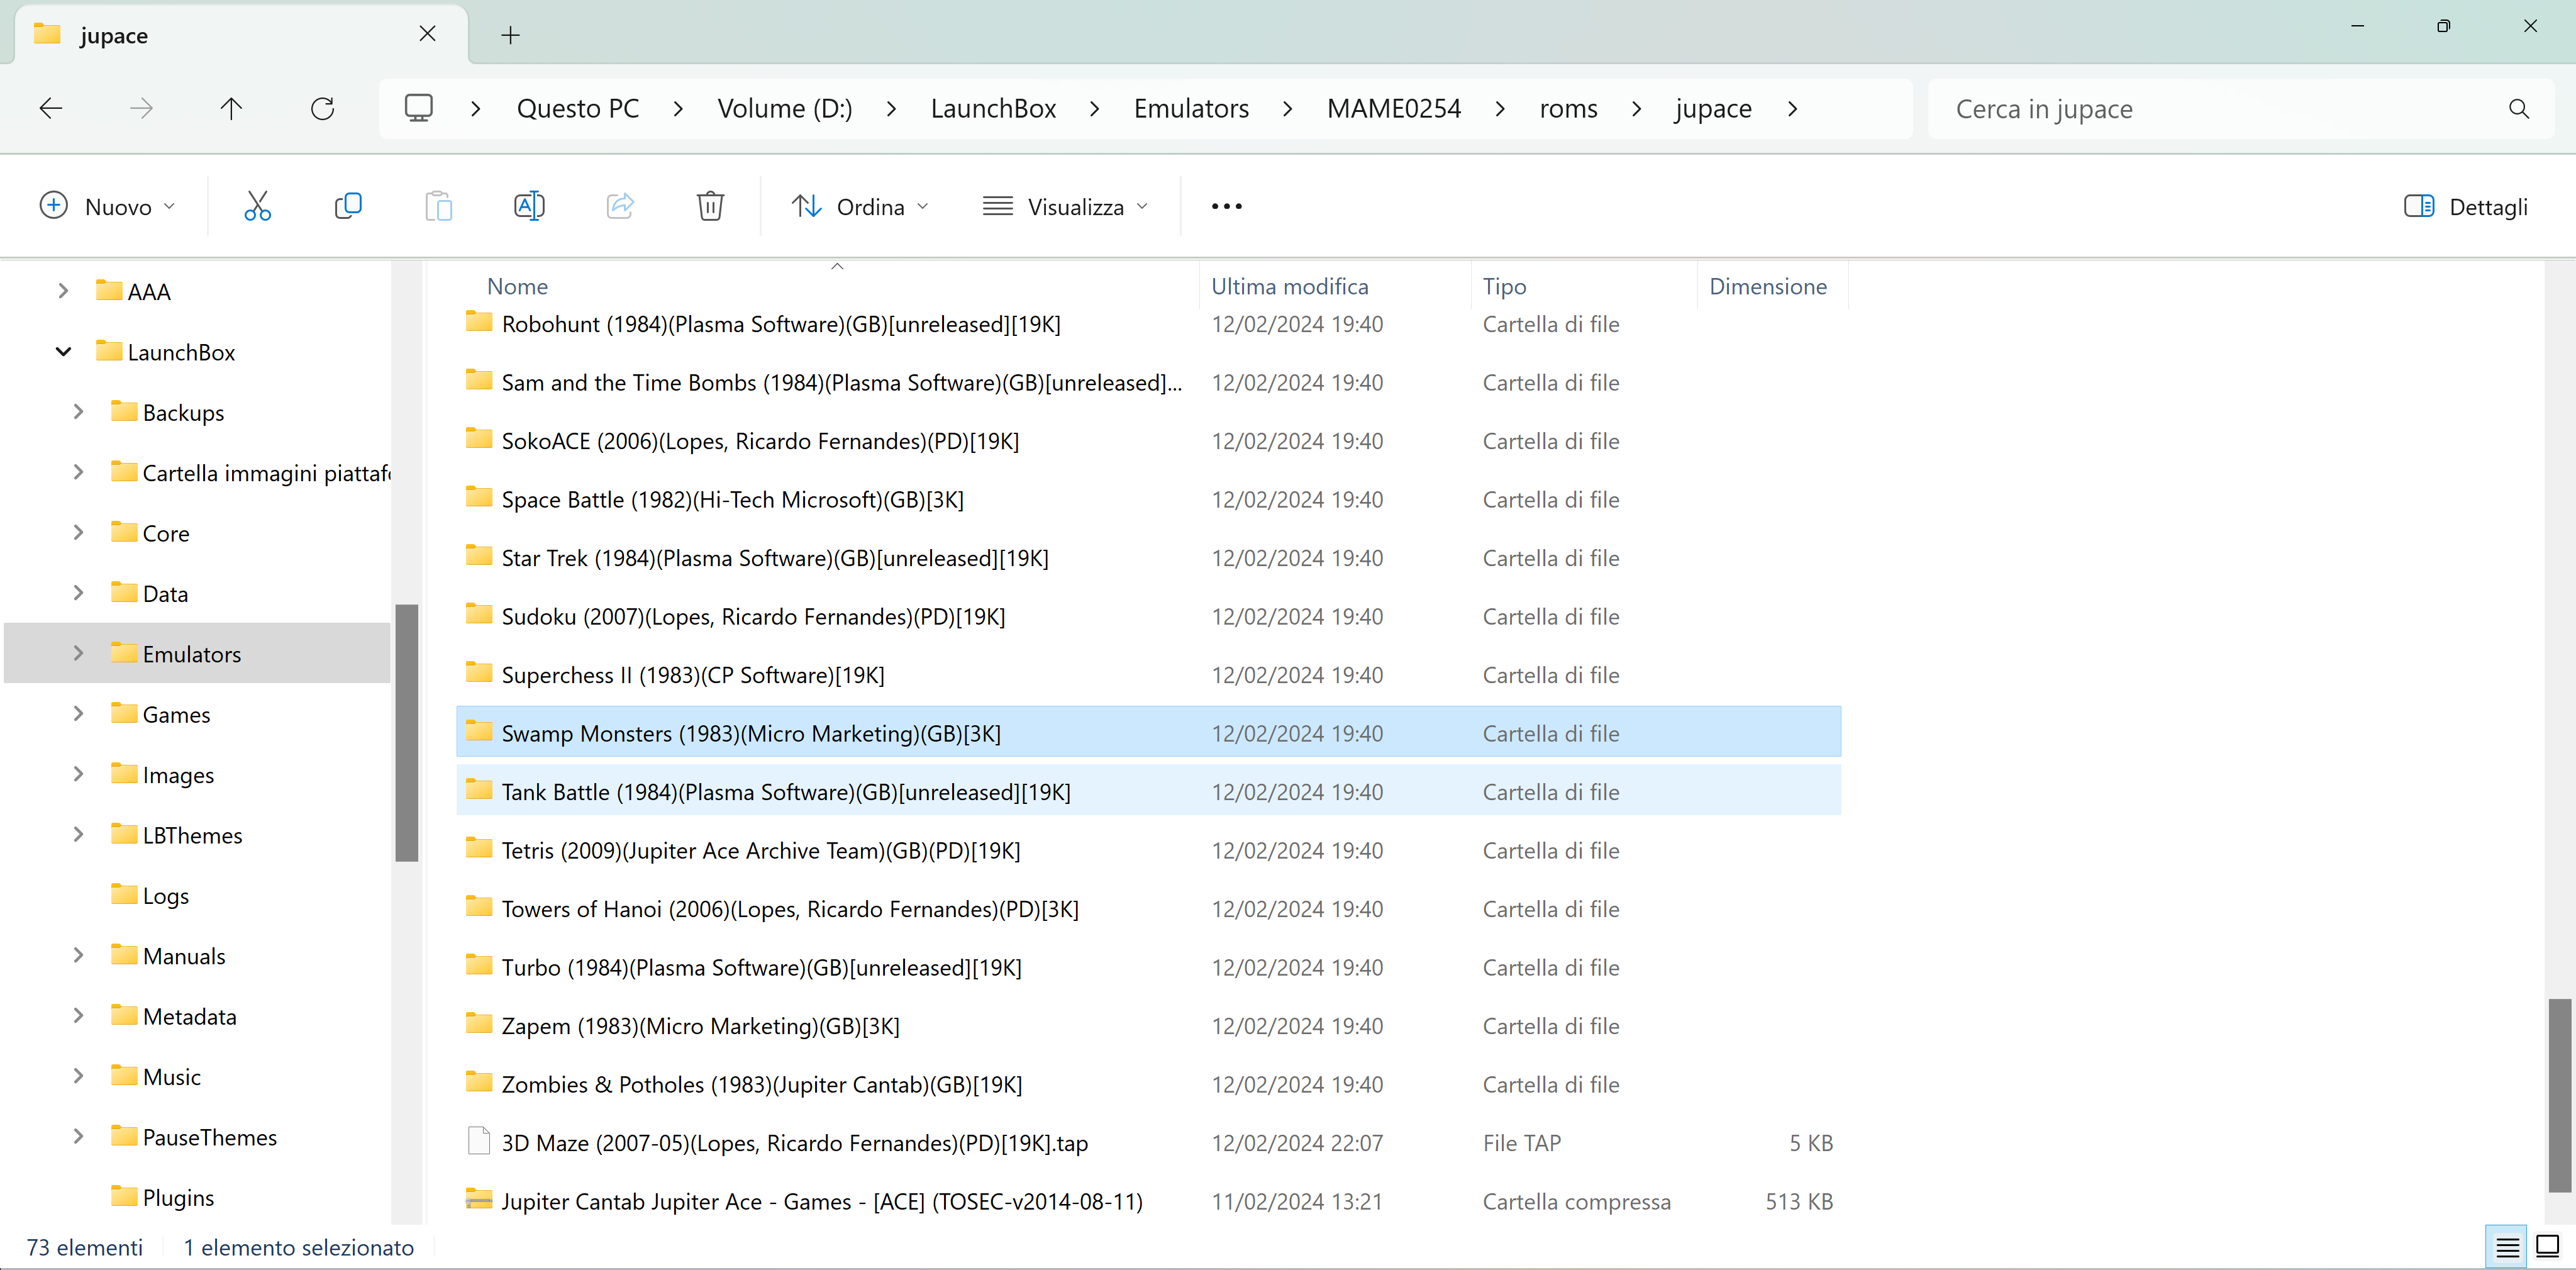Click the Cut scissors icon
Viewport: 2576px width, 1270px height.
click(x=257, y=206)
